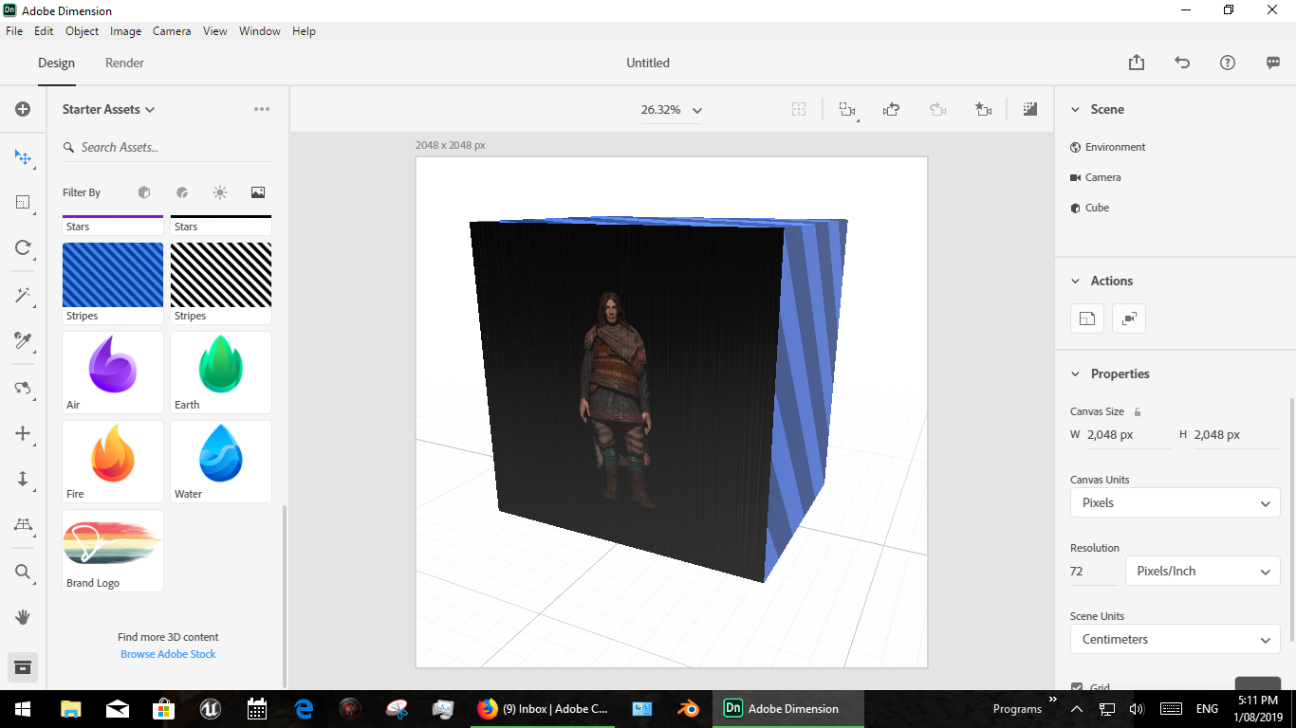
Task: Select Cube in the Scene panel
Action: pyautogui.click(x=1097, y=208)
